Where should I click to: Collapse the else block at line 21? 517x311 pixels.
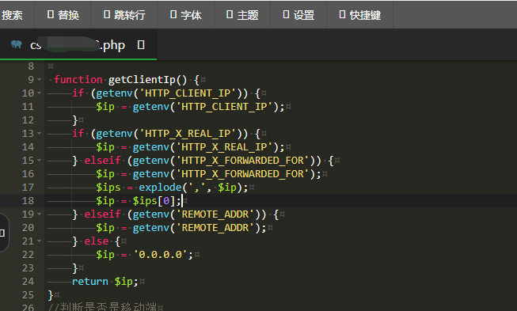[40, 241]
